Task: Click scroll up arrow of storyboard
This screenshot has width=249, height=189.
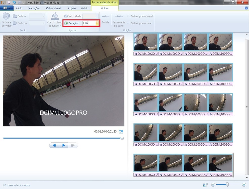Action: coord(247,35)
